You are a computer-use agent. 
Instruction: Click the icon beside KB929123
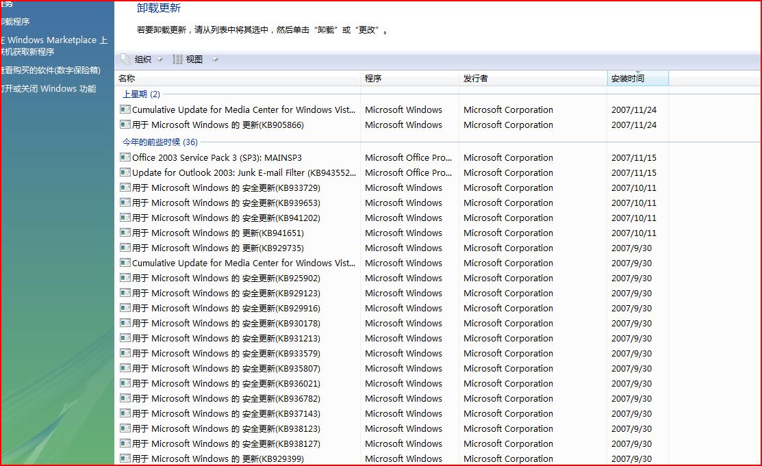point(125,293)
